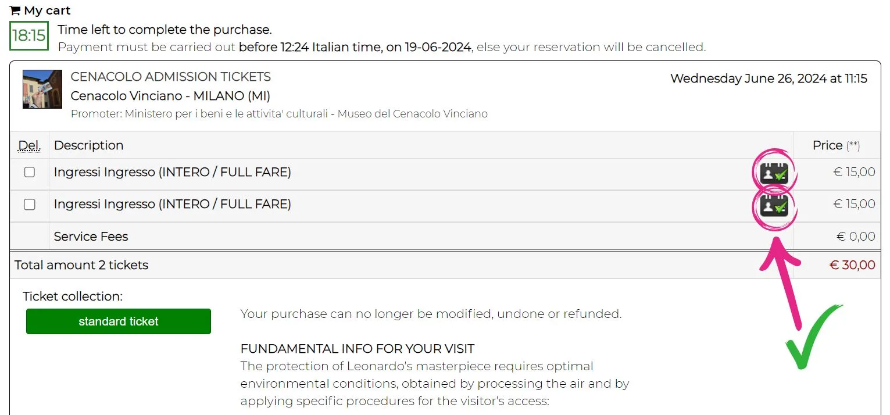Viewport: 890px width, 415px height.
Task: Click the Del. column header abbreviation
Action: [x=30, y=145]
